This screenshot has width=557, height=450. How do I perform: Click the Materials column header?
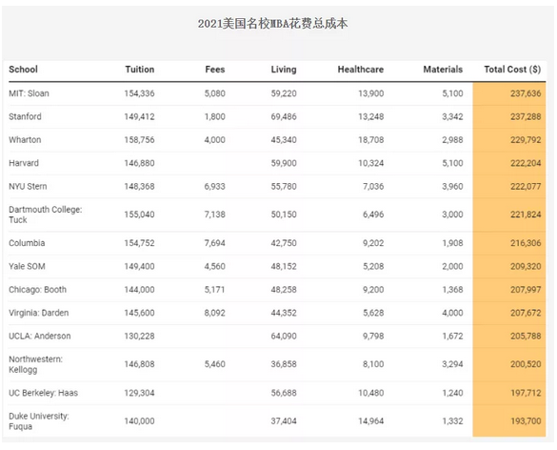click(443, 70)
